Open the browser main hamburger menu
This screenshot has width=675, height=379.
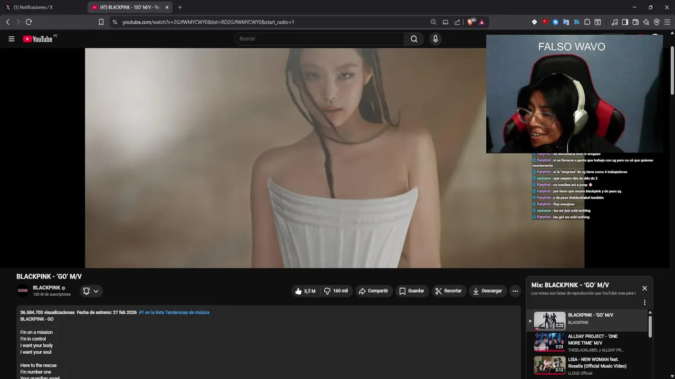point(667,22)
